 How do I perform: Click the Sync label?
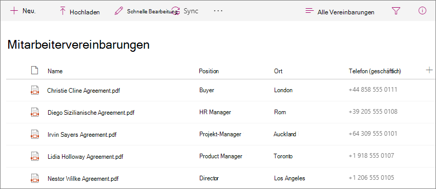pos(191,11)
